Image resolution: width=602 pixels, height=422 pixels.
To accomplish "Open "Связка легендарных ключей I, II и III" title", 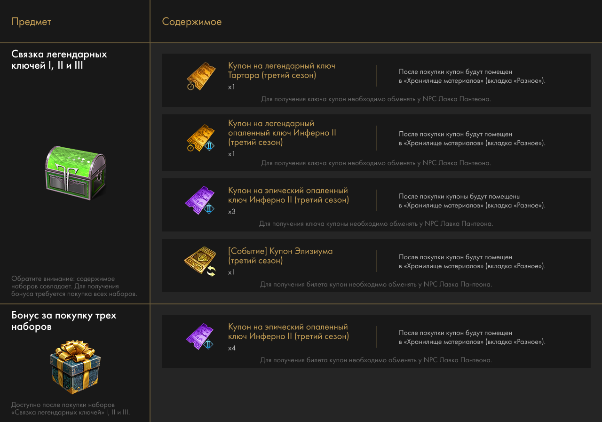I will click(59, 60).
